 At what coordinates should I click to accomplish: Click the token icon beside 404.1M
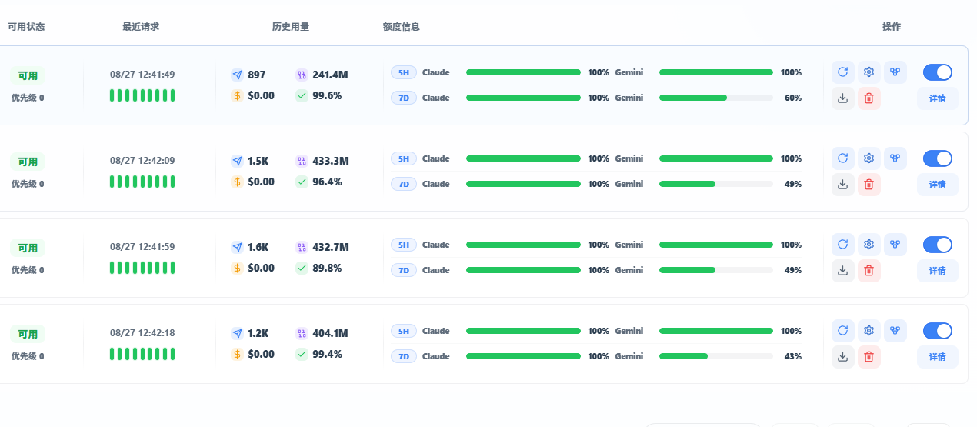click(302, 333)
